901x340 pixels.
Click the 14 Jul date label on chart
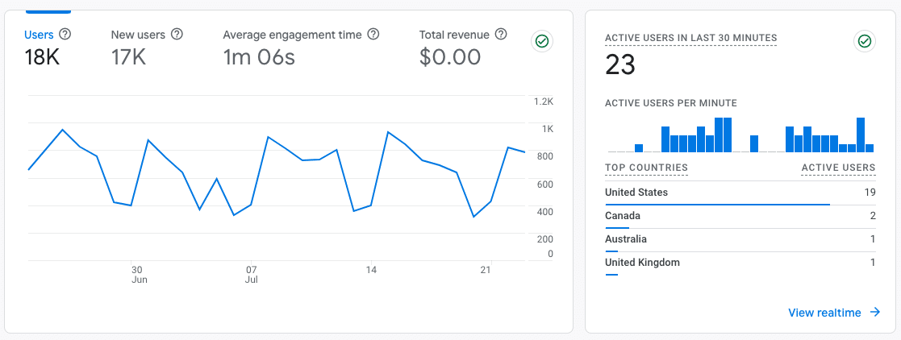[x=370, y=269]
